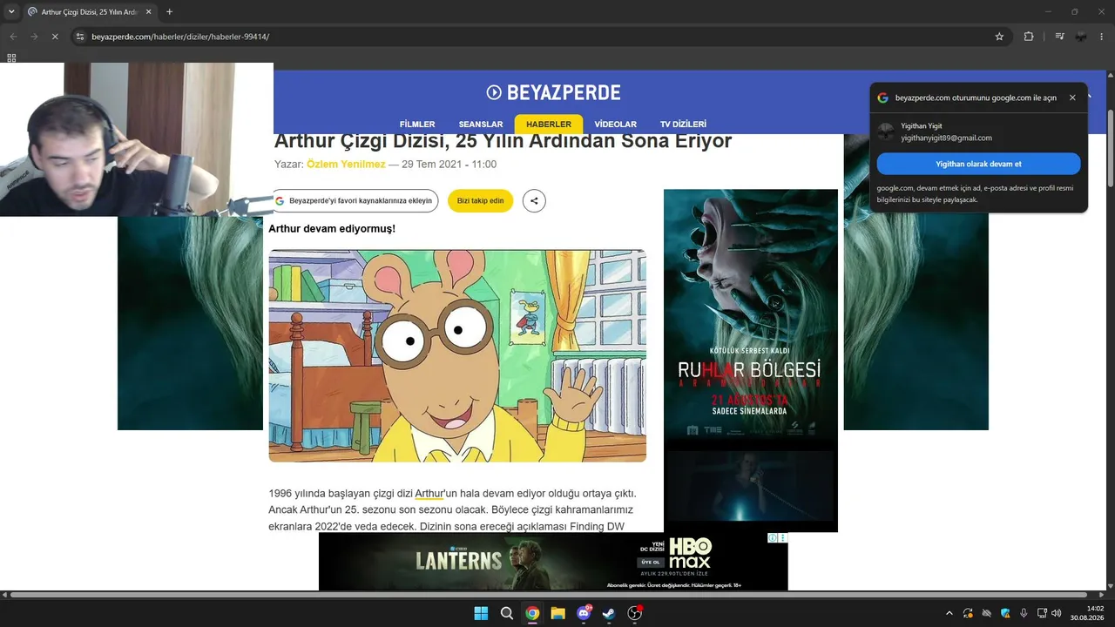Open the Arthur cartoon article image

[x=457, y=355]
